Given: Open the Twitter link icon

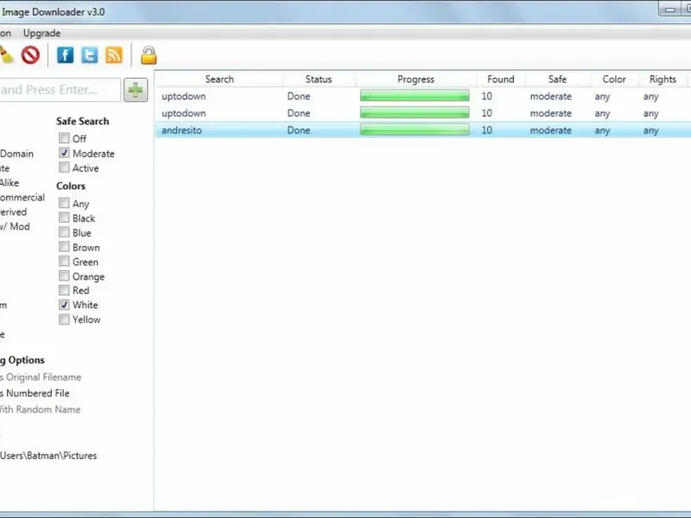Looking at the screenshot, I should [x=90, y=55].
